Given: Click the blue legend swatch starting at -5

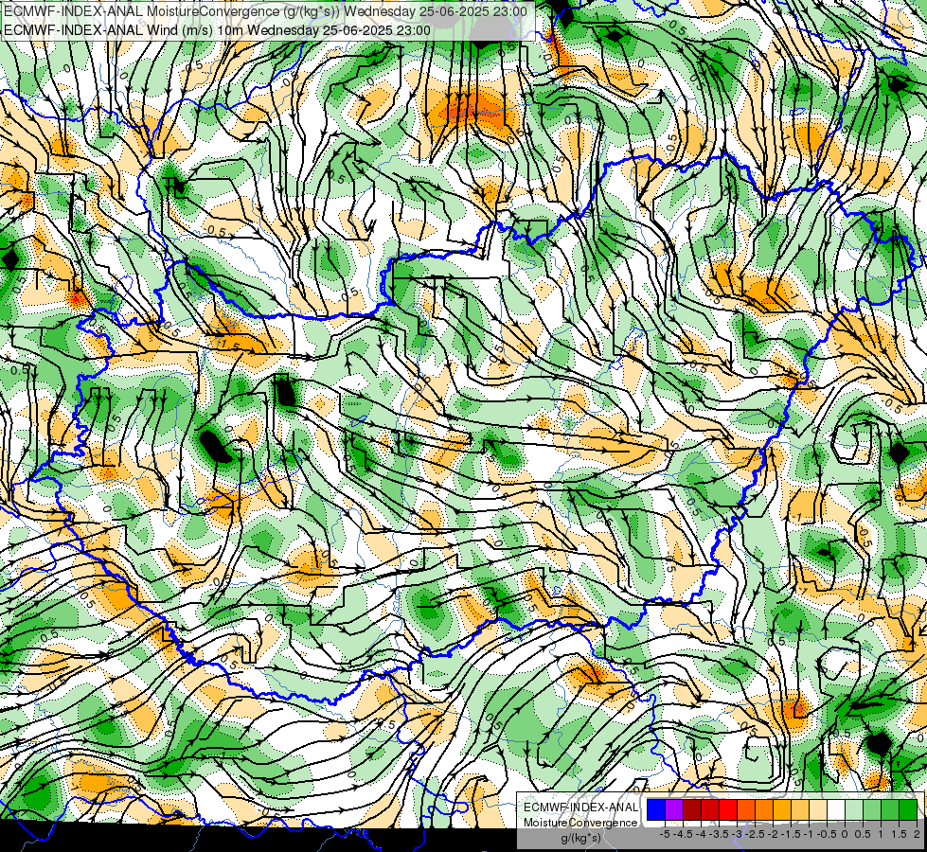Looking at the screenshot, I should 656,810.
